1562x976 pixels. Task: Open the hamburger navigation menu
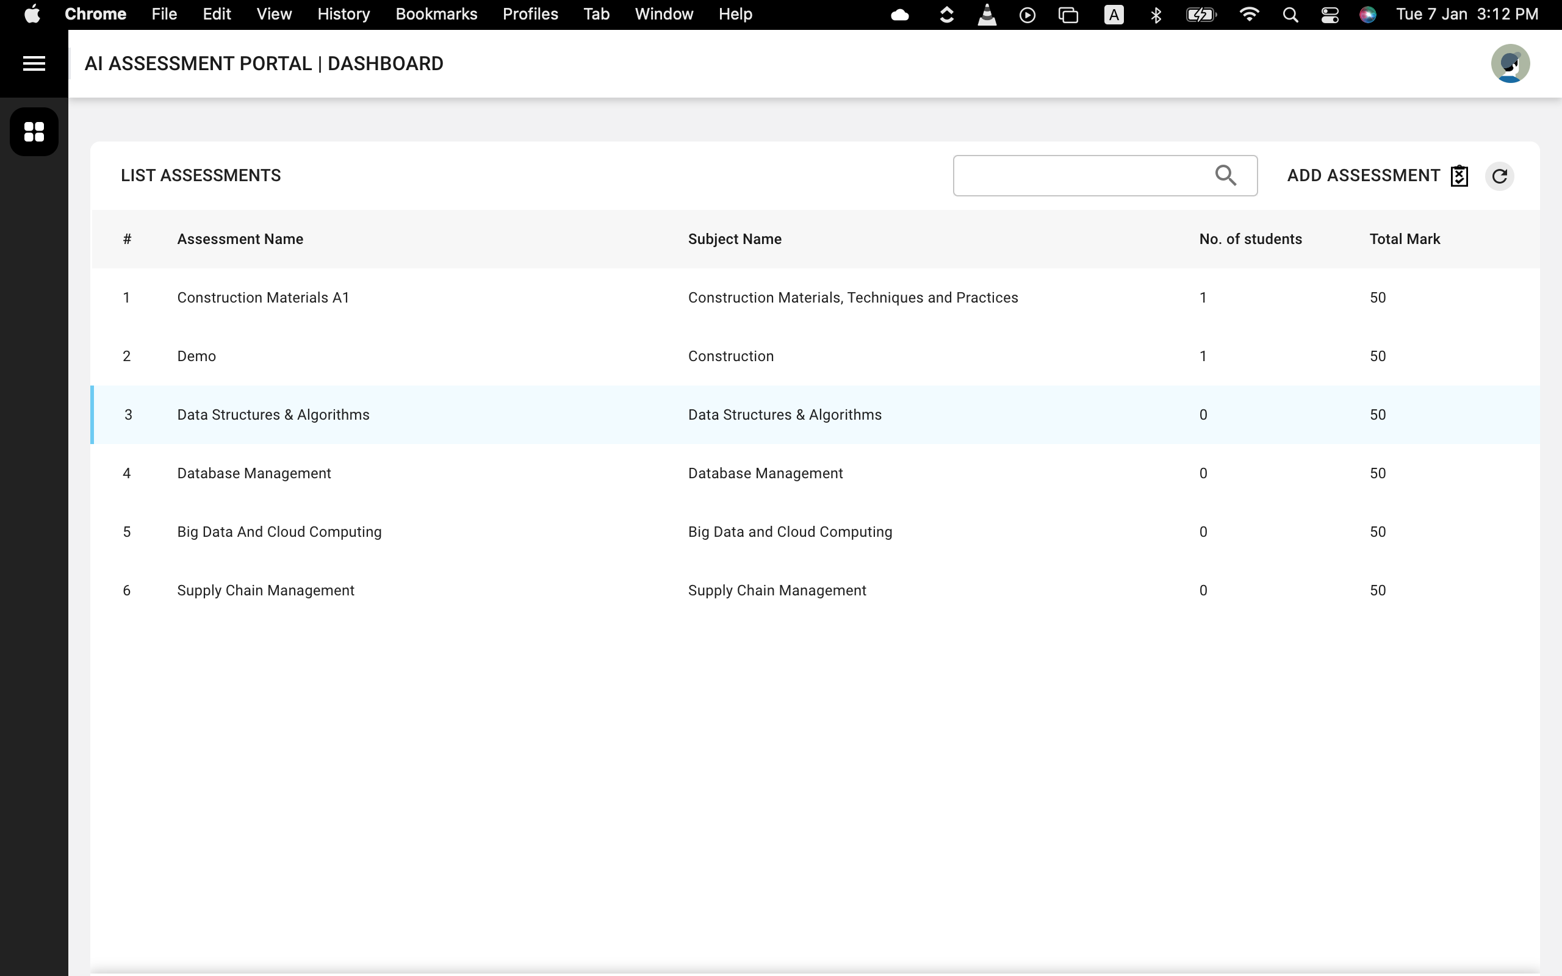(34, 63)
